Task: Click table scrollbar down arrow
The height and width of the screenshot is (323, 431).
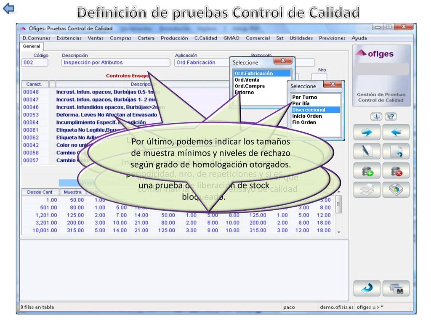Action: click(339, 232)
